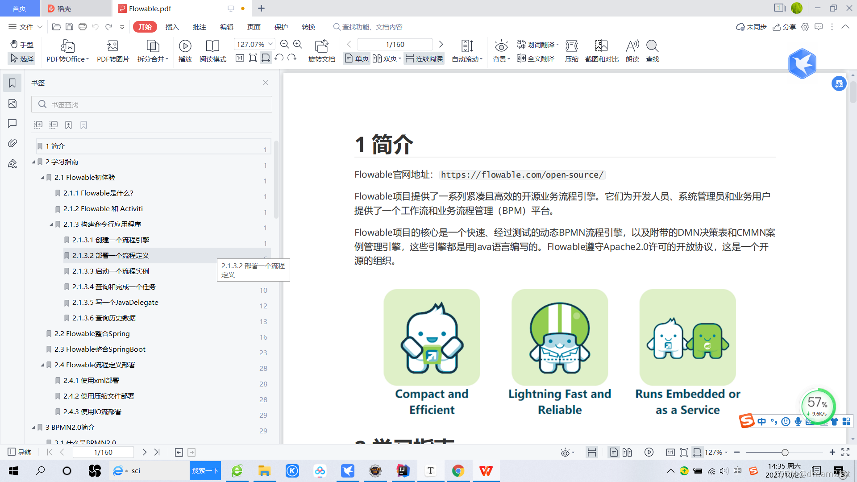Open the Flowable open-source URL link
This screenshot has height=482, width=857.
522,175
